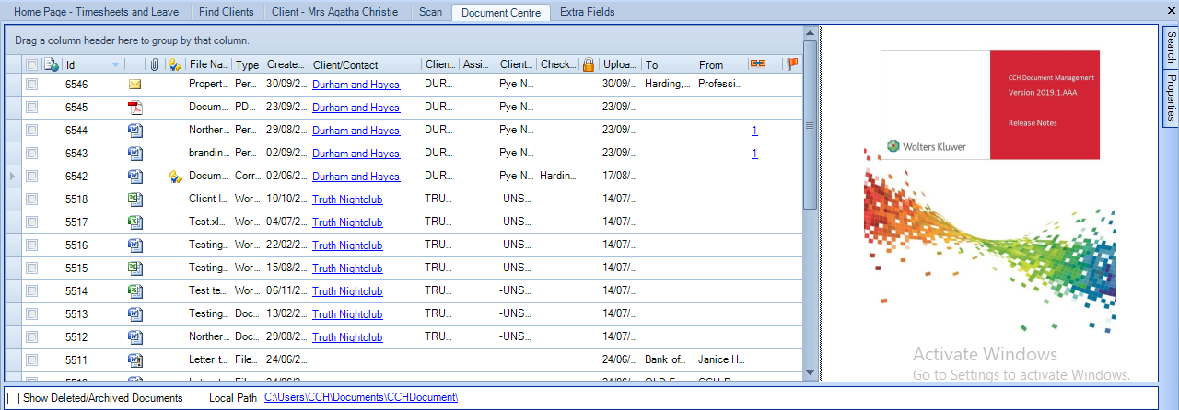Sort by the File Name column header
Viewport: 1179px width, 410px height.
pyautogui.click(x=208, y=64)
